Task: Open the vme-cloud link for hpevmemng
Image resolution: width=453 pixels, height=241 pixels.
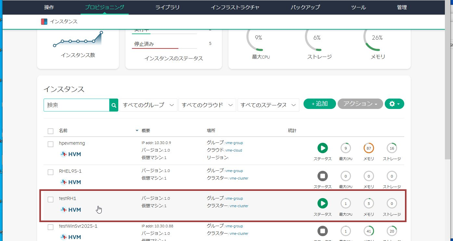Action: [233, 150]
